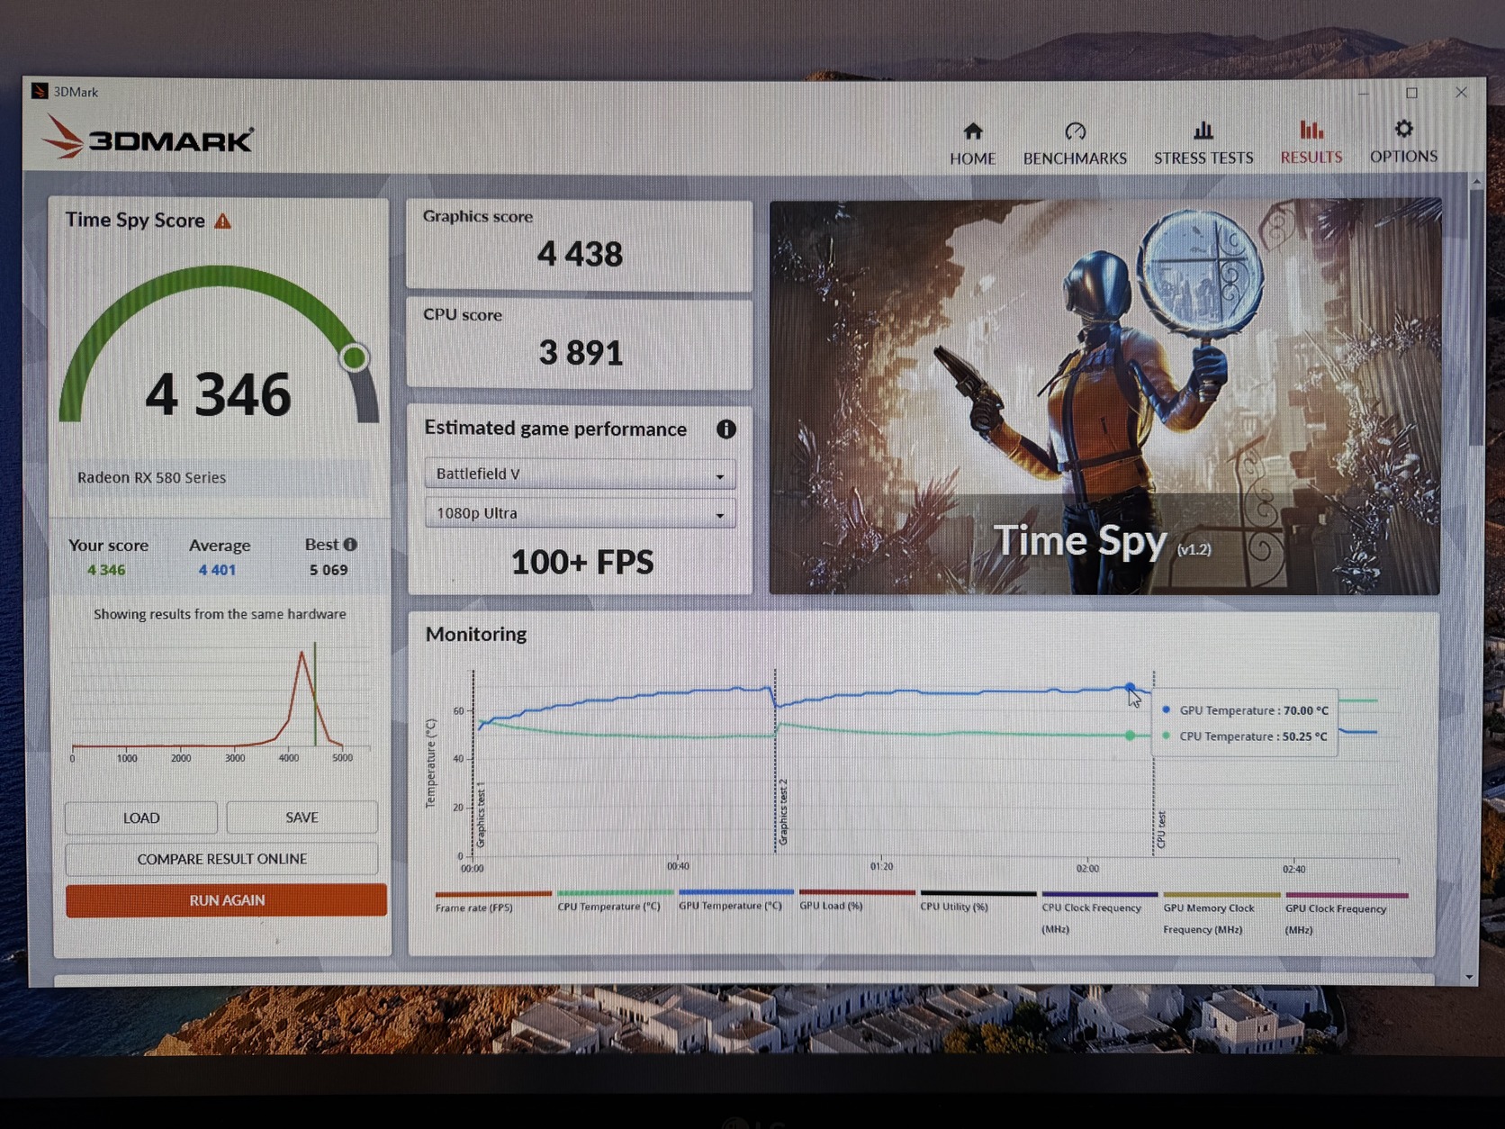Toggle the CPU Utility (%) legend series
Screen dimensions: 1505x1129
[978, 901]
